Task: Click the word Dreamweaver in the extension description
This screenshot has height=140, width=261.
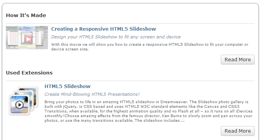Action: pos(174,102)
